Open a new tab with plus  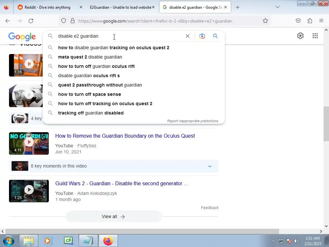pyautogui.click(x=237, y=7)
